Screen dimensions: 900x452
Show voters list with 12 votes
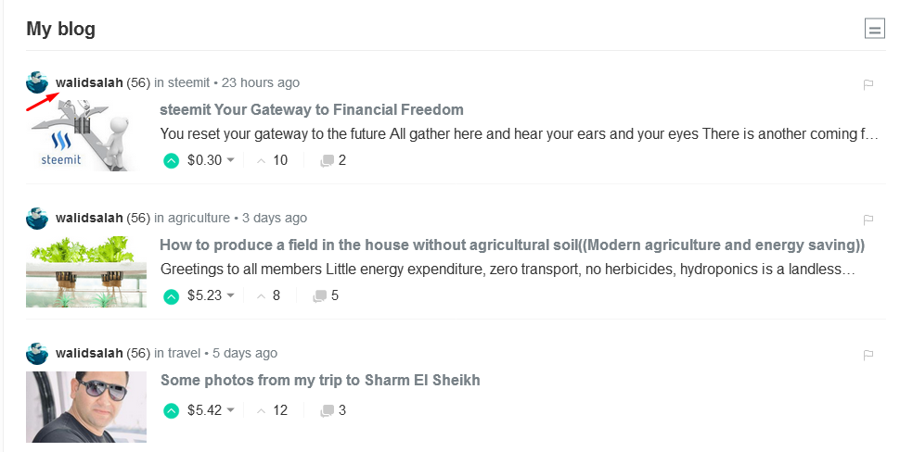(272, 410)
